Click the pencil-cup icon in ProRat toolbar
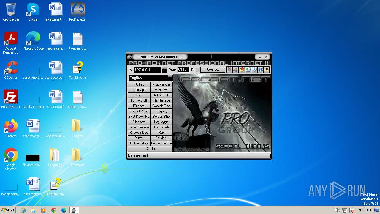The width and height of the screenshot is (380, 214). pyautogui.click(x=229, y=70)
